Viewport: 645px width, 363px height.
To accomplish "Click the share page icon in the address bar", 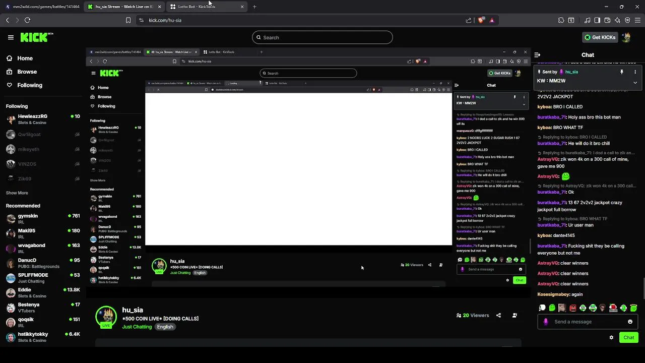I will [469, 20].
